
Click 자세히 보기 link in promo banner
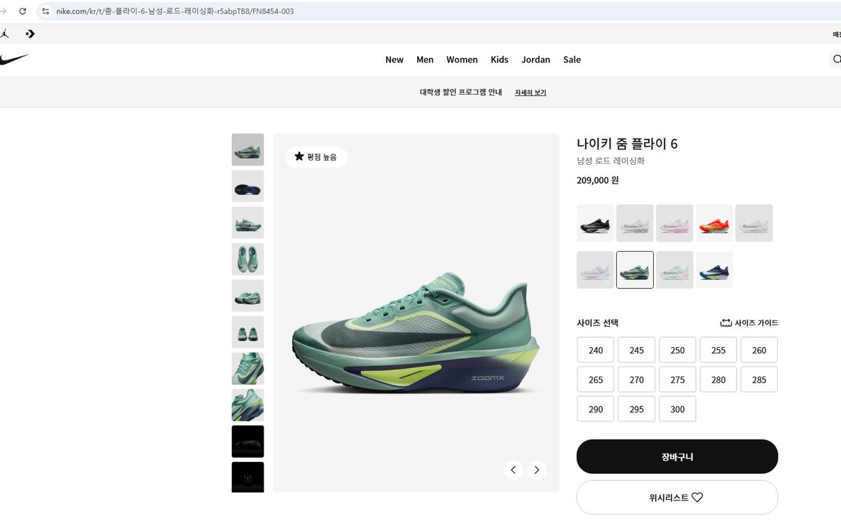point(531,93)
